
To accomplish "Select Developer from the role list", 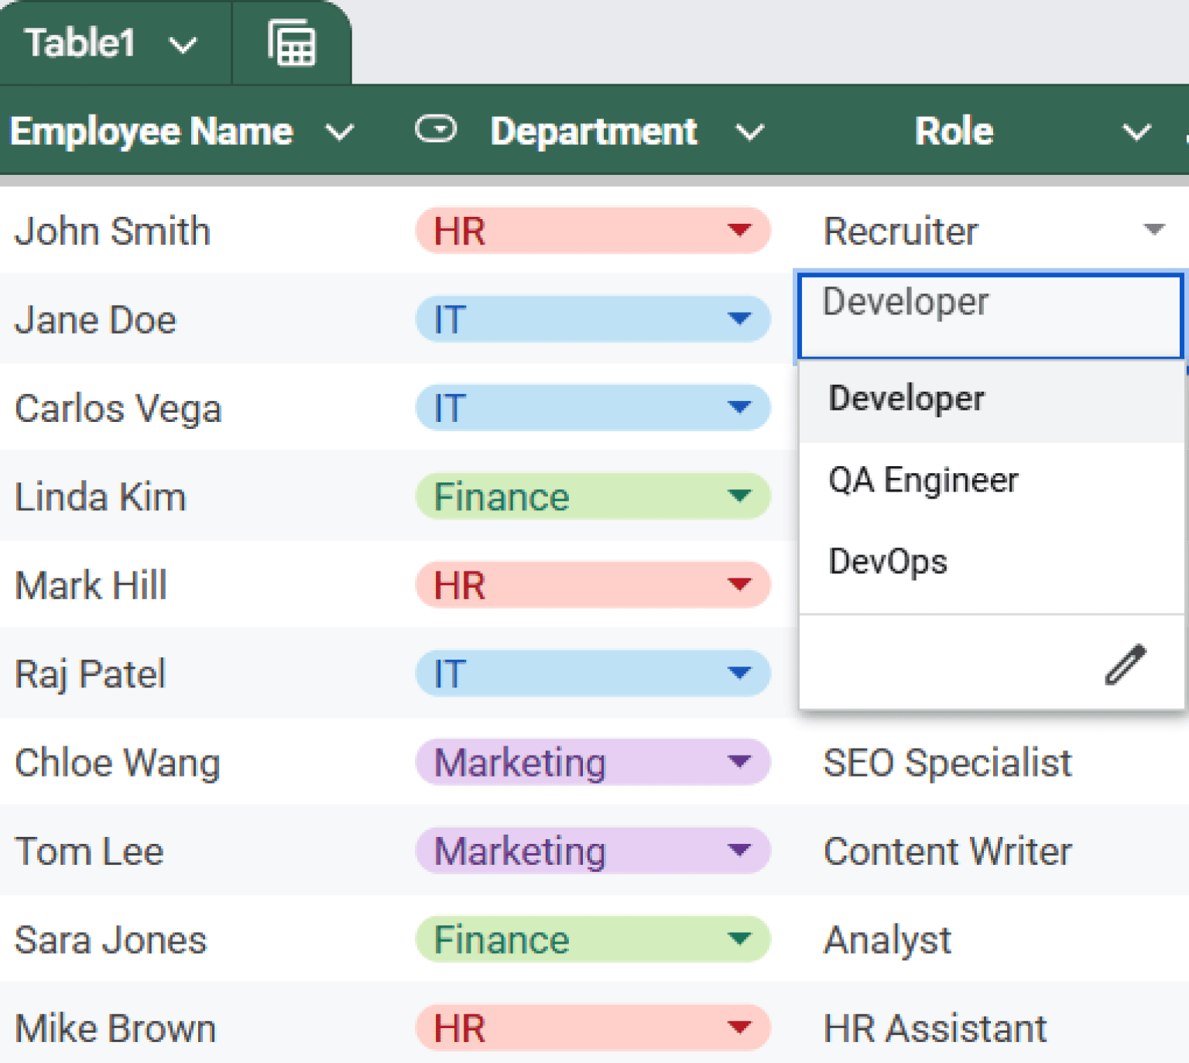I will pos(907,398).
